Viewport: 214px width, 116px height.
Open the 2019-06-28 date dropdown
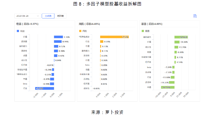tap(27, 16)
